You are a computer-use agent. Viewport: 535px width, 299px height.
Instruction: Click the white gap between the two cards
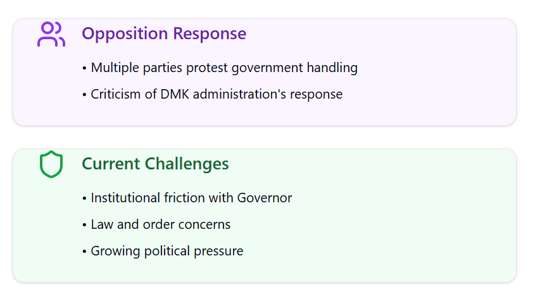[x=265, y=137]
